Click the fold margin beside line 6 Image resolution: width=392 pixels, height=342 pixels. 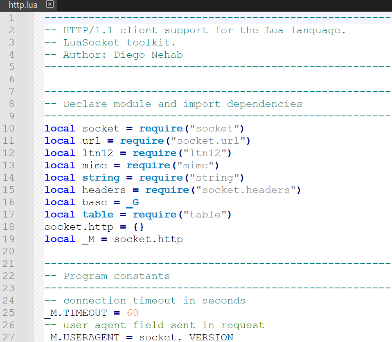tap(39, 79)
